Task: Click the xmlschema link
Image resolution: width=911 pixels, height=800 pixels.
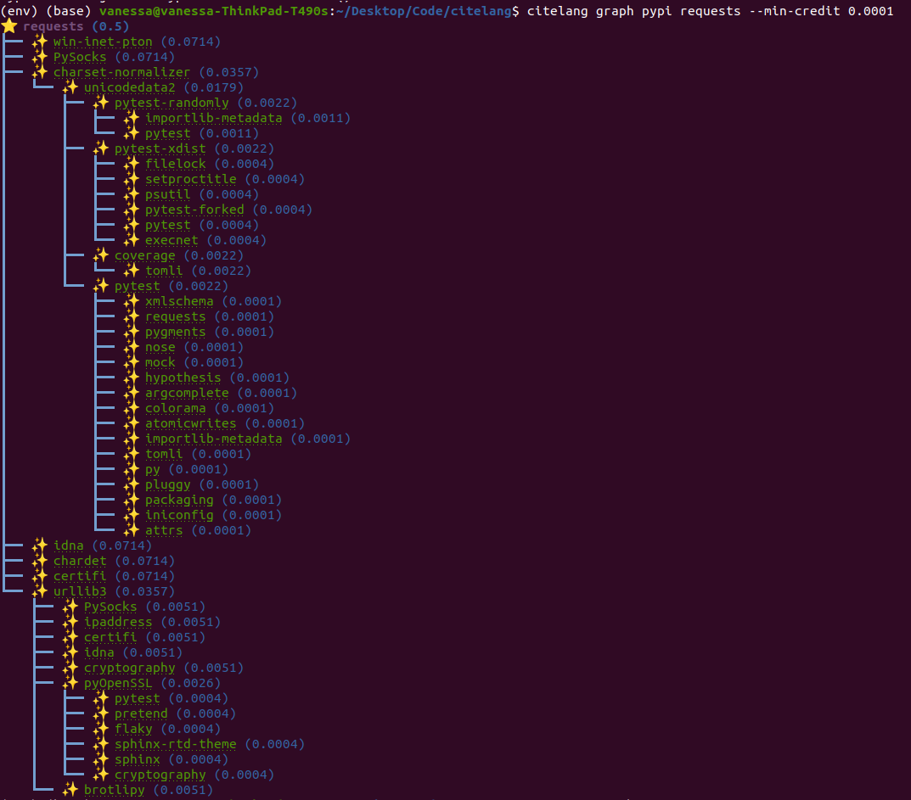Action: tap(179, 301)
